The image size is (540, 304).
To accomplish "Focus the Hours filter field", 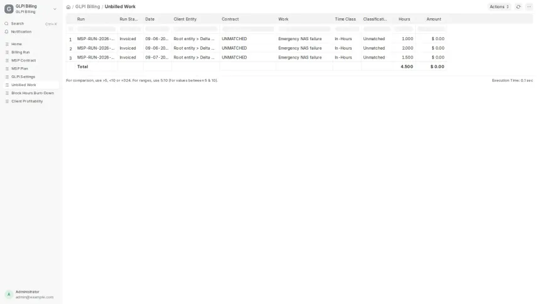I will [404, 29].
